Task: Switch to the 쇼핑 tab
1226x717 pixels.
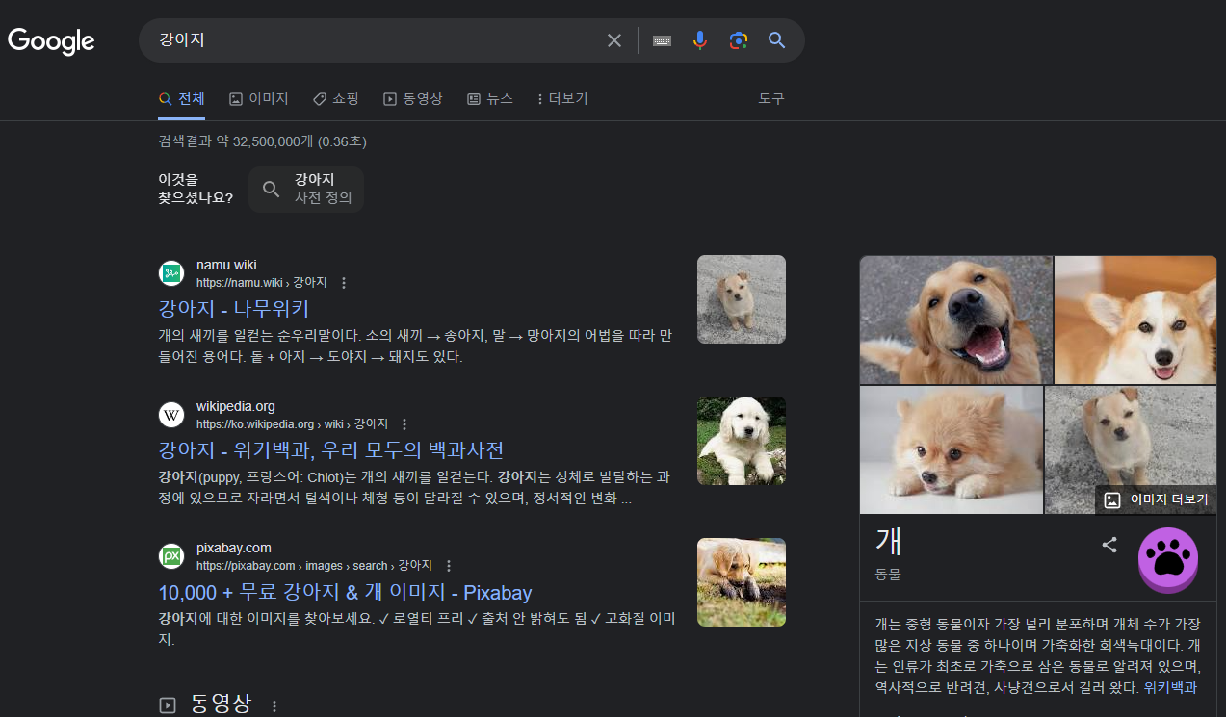Action: coord(336,98)
